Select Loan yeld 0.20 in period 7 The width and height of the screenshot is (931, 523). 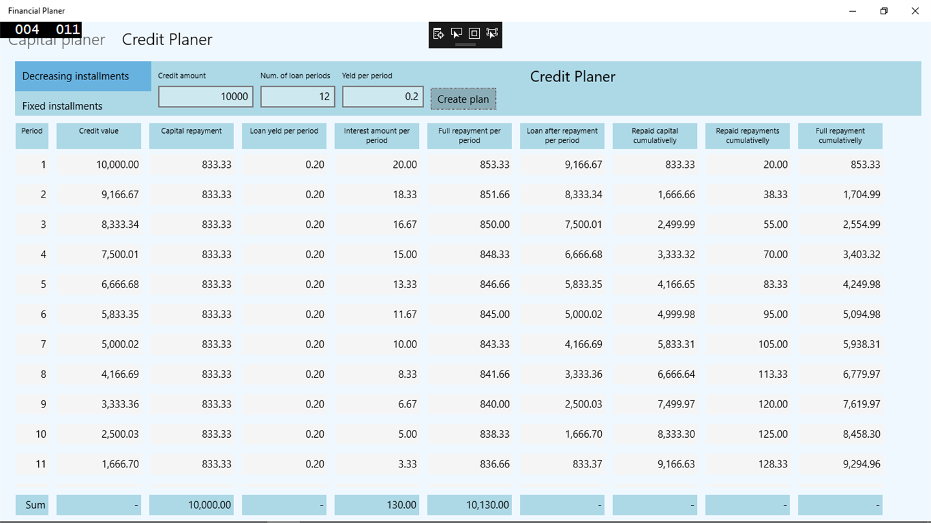(284, 344)
